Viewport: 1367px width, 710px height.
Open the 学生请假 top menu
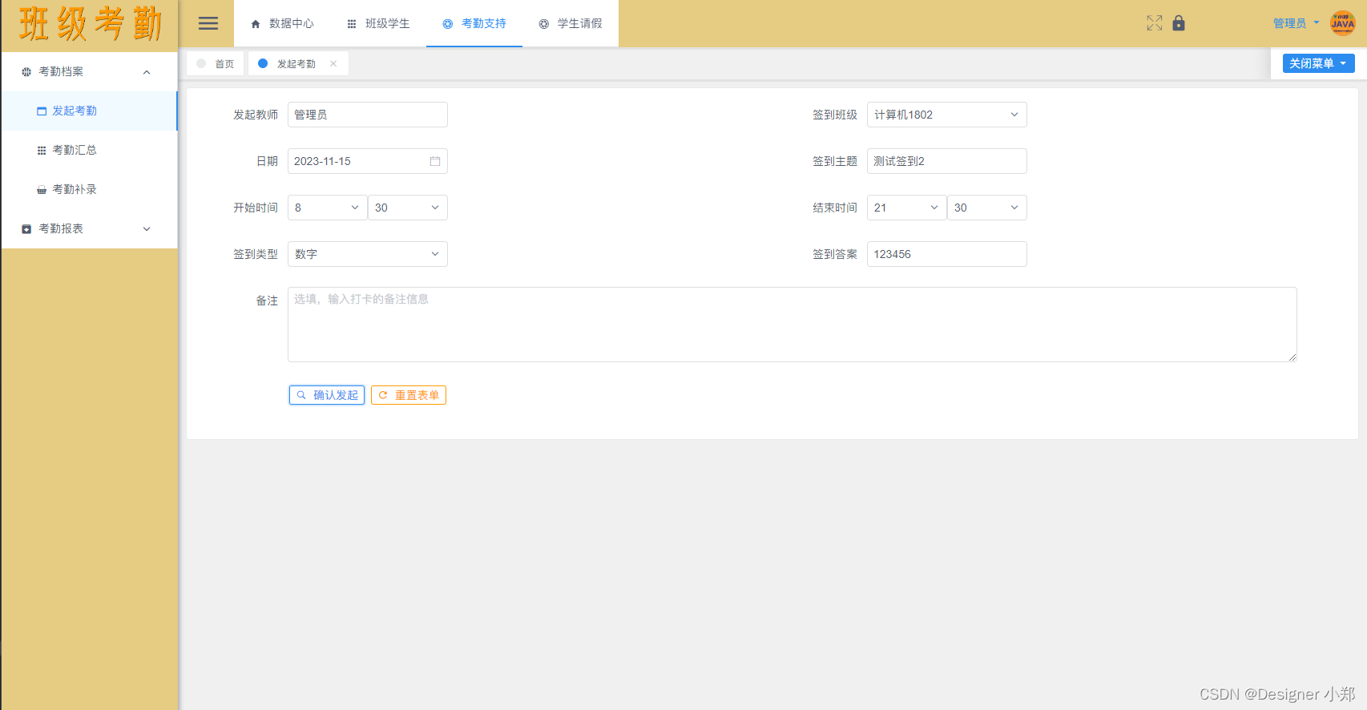(571, 23)
